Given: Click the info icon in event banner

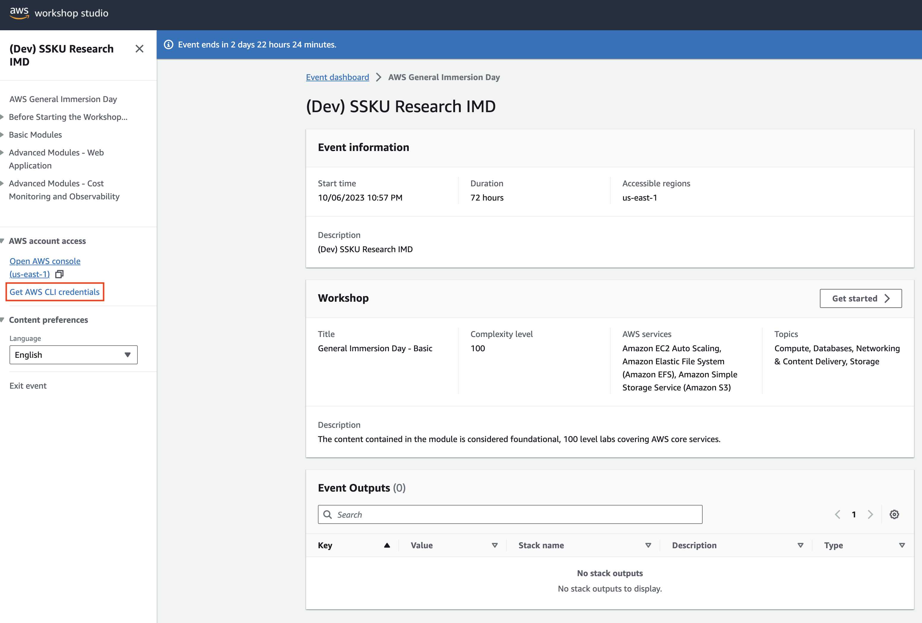Looking at the screenshot, I should pyautogui.click(x=169, y=44).
